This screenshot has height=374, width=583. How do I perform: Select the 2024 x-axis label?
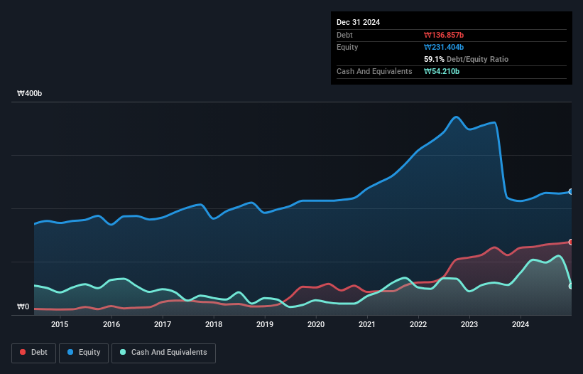[521, 324]
